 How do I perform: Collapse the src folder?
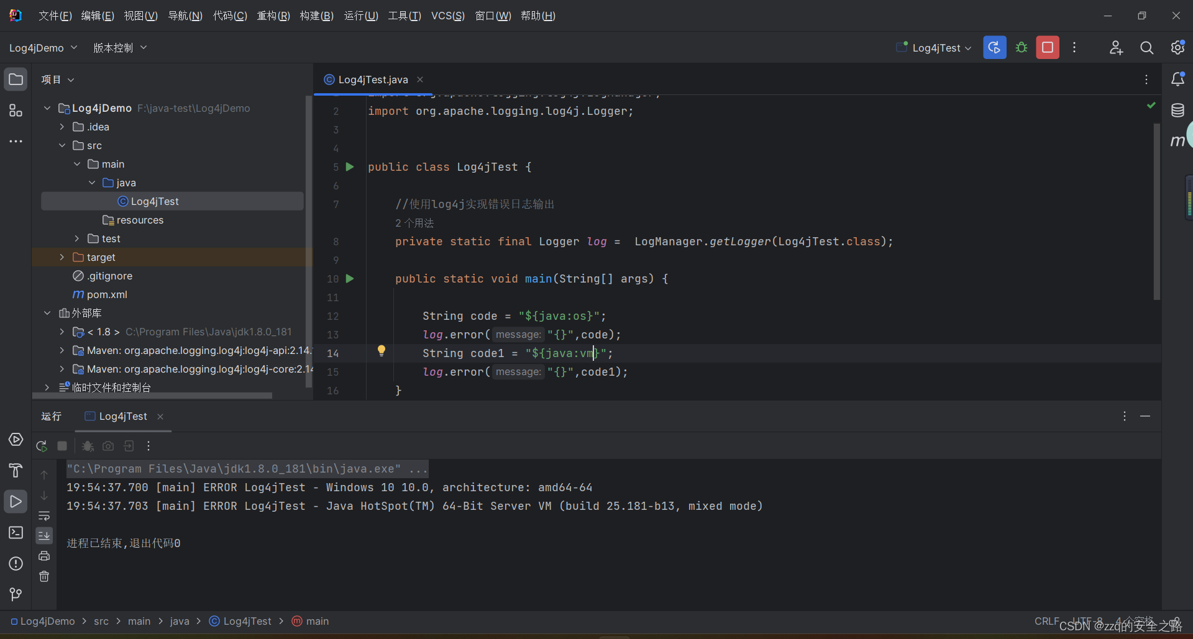[62, 145]
